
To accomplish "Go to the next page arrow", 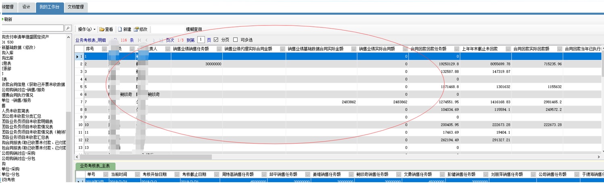I will pos(154,40).
